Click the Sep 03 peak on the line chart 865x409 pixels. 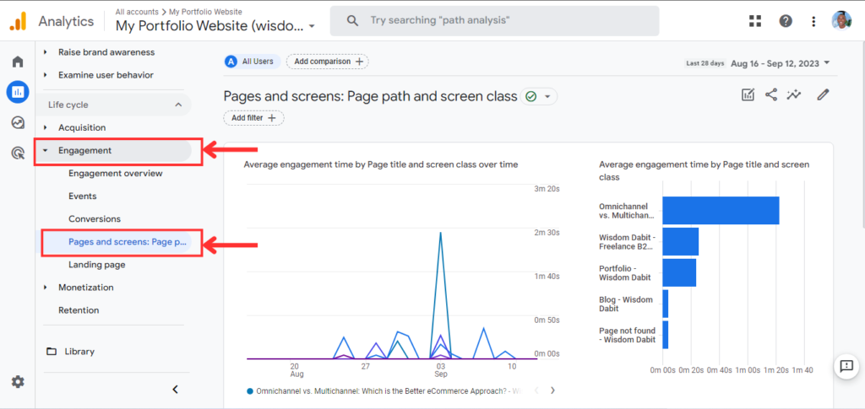(x=440, y=232)
